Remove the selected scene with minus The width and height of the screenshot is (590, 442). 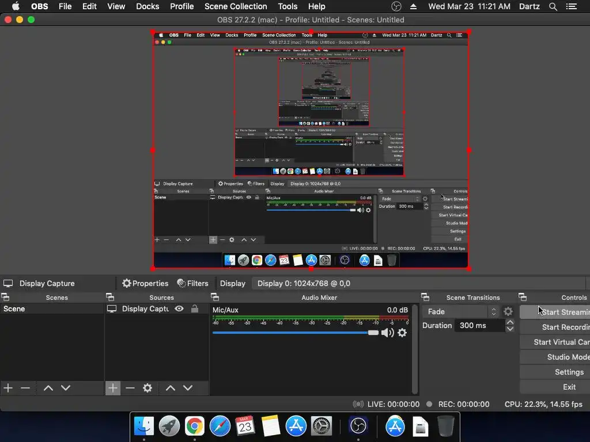tap(25, 388)
